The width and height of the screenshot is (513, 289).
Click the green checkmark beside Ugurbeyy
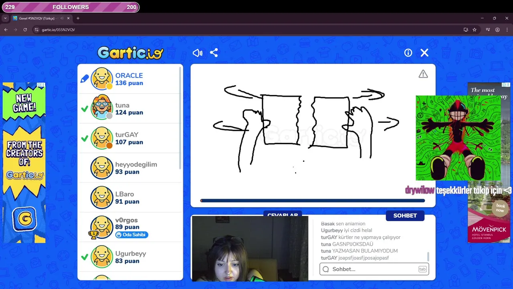click(x=85, y=257)
